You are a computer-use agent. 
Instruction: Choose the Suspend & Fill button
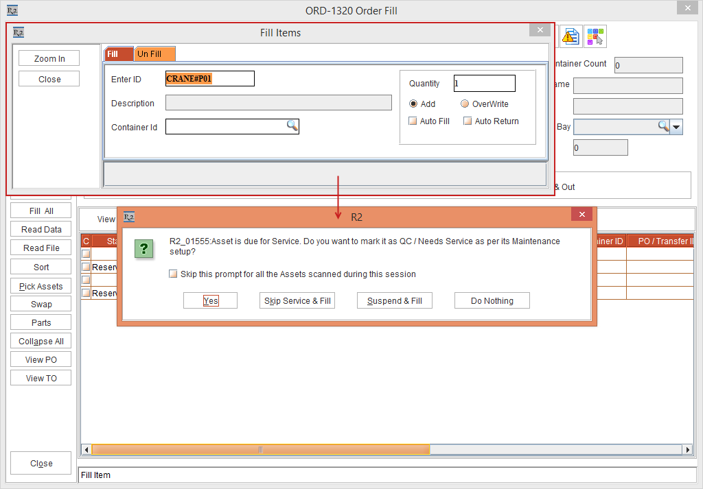coord(394,300)
